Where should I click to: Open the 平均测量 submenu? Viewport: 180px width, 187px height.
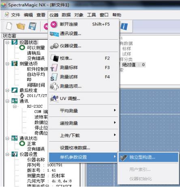[84, 111]
